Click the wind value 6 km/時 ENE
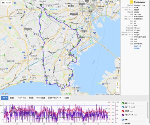Image resolution: width=150 pixels, height=125 pixels. [x=138, y=44]
